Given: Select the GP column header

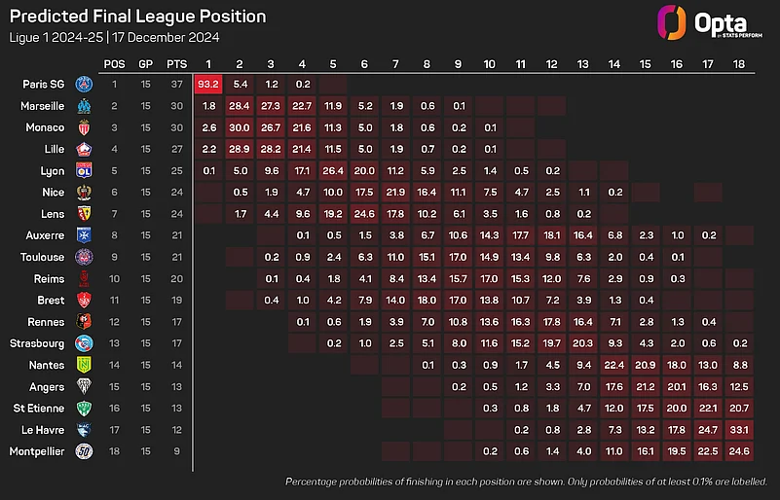Looking at the screenshot, I should (x=146, y=61).
